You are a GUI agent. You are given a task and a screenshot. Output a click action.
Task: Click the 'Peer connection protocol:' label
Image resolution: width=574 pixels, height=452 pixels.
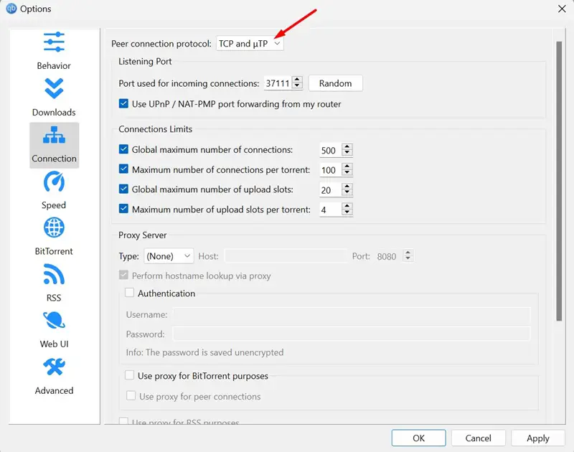pyautogui.click(x=161, y=44)
